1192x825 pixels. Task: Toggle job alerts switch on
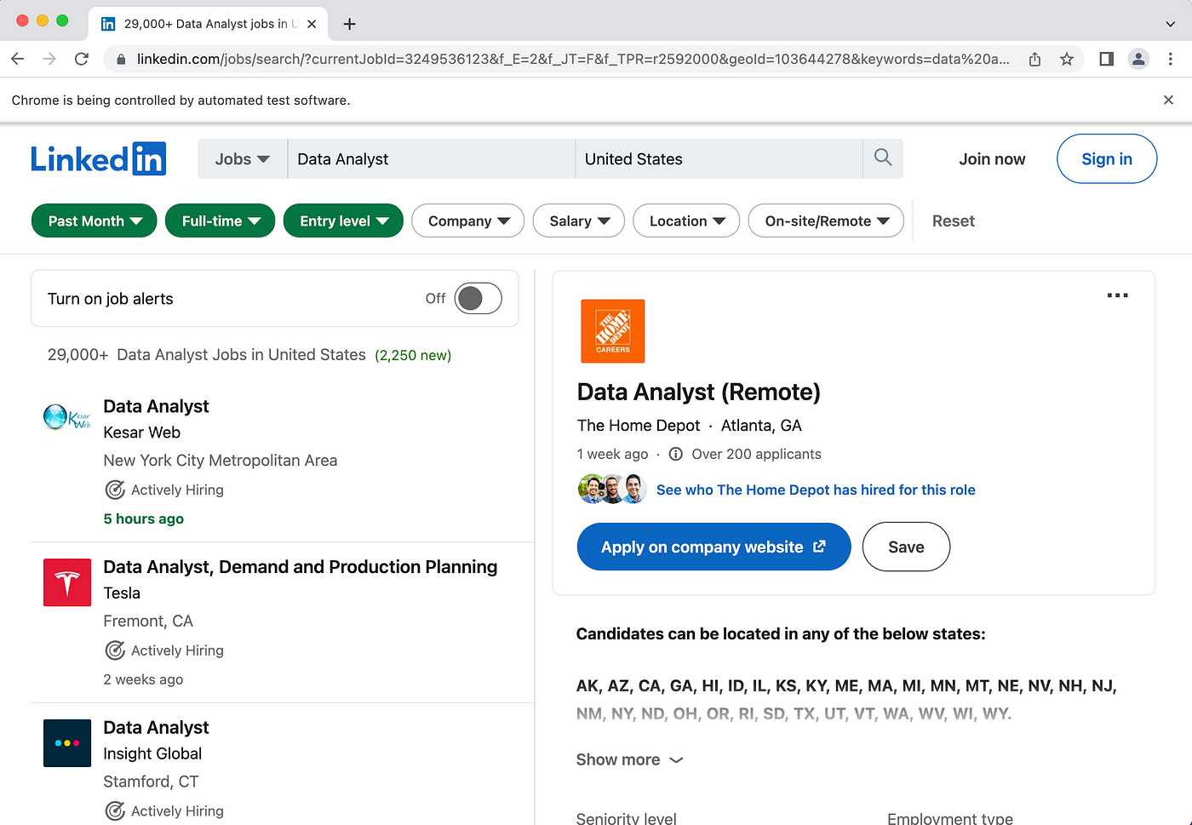tap(478, 298)
